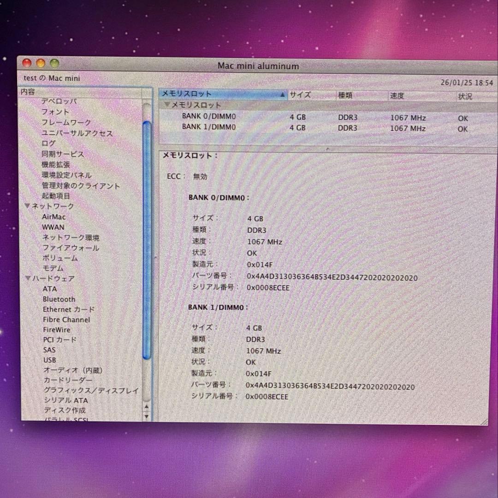The image size is (498, 498).
Task: Collapse the ハードウェア section in the sidebar
Action: click(28, 279)
